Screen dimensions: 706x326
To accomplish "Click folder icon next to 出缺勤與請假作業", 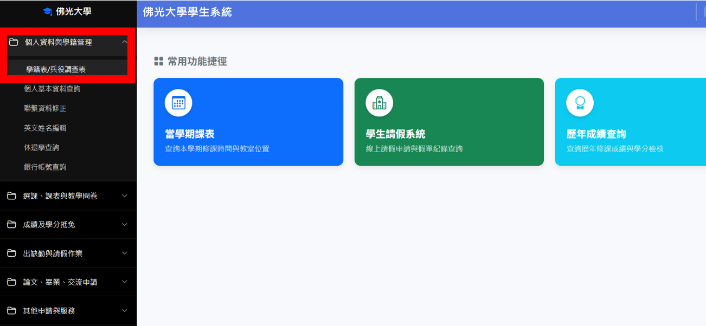I will 11,253.
